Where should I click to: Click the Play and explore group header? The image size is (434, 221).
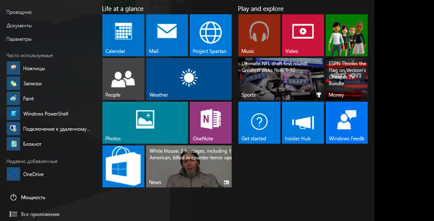(x=261, y=9)
